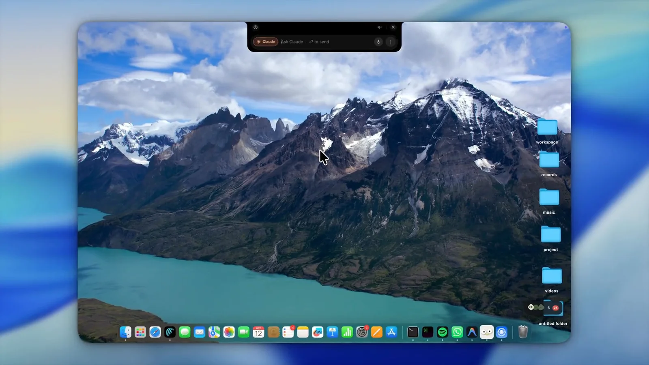Select the workspace folder on desktop

(x=547, y=127)
